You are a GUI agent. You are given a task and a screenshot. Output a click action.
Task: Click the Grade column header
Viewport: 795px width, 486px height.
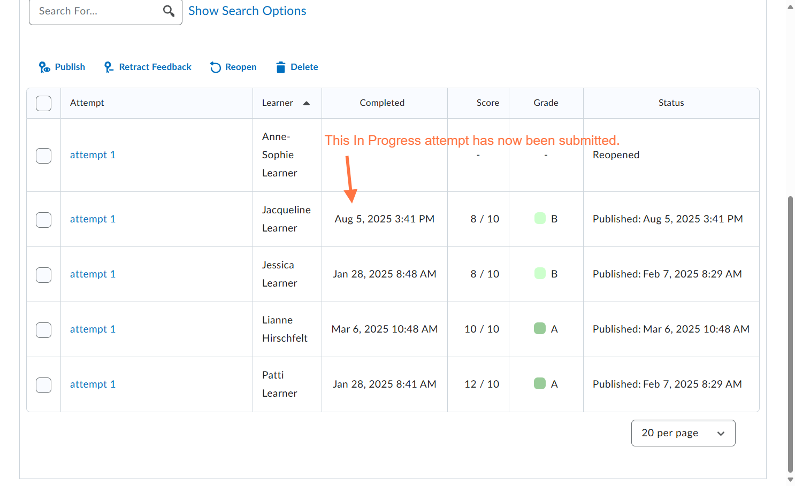pos(546,103)
